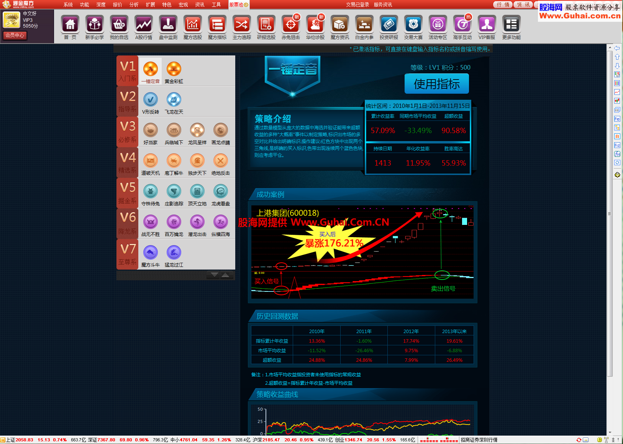Open the 系统 menu

[x=68, y=5]
